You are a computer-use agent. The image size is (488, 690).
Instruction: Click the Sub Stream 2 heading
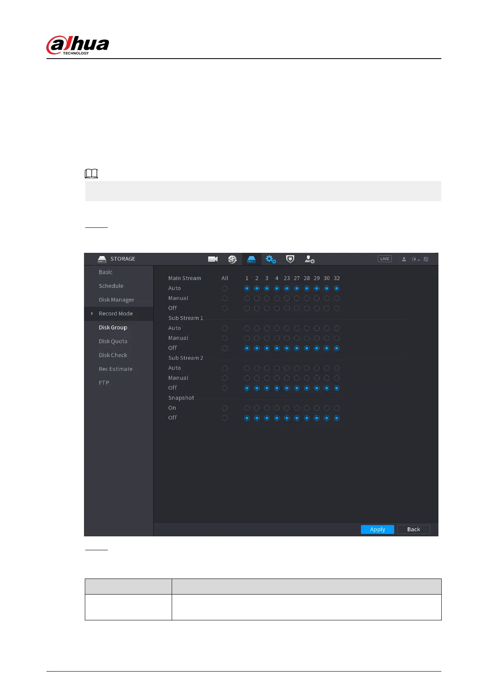(186, 358)
